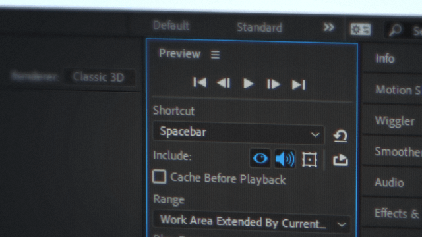Open the Wiggler panel
The height and width of the screenshot is (237, 422).
[394, 121]
